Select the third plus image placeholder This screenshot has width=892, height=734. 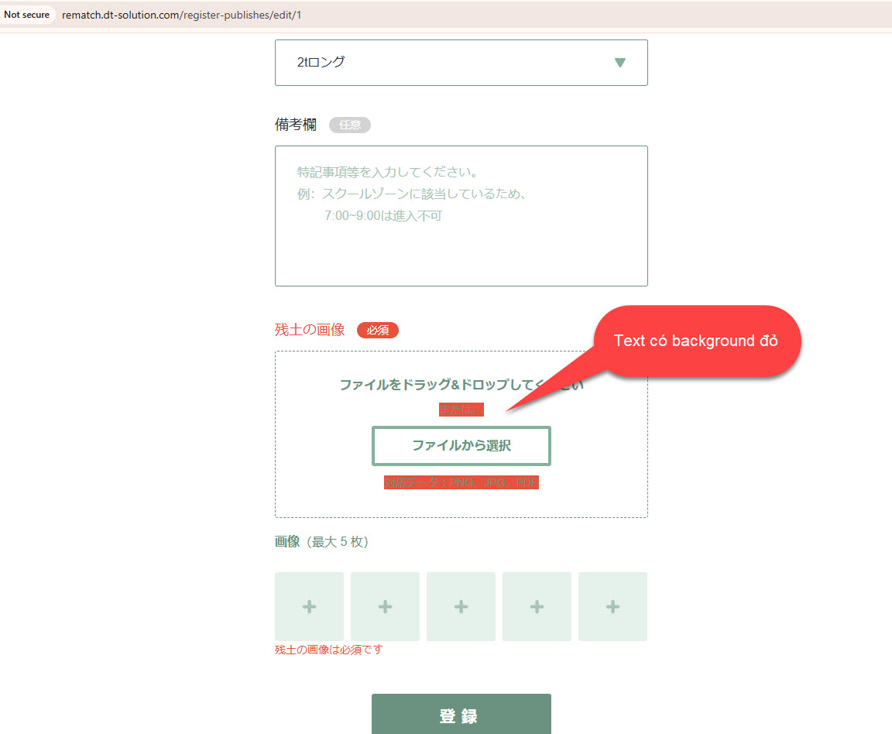point(461,606)
